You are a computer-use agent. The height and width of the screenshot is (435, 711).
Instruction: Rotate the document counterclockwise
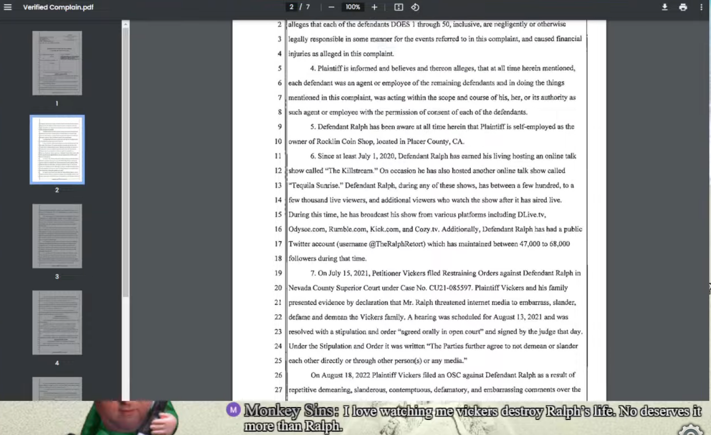pos(415,7)
